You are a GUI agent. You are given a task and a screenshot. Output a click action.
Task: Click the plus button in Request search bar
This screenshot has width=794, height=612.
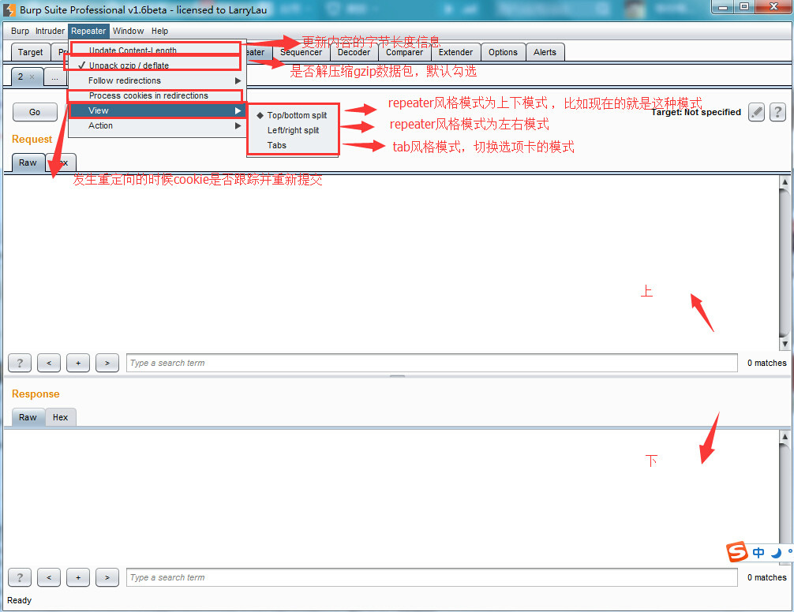click(78, 363)
